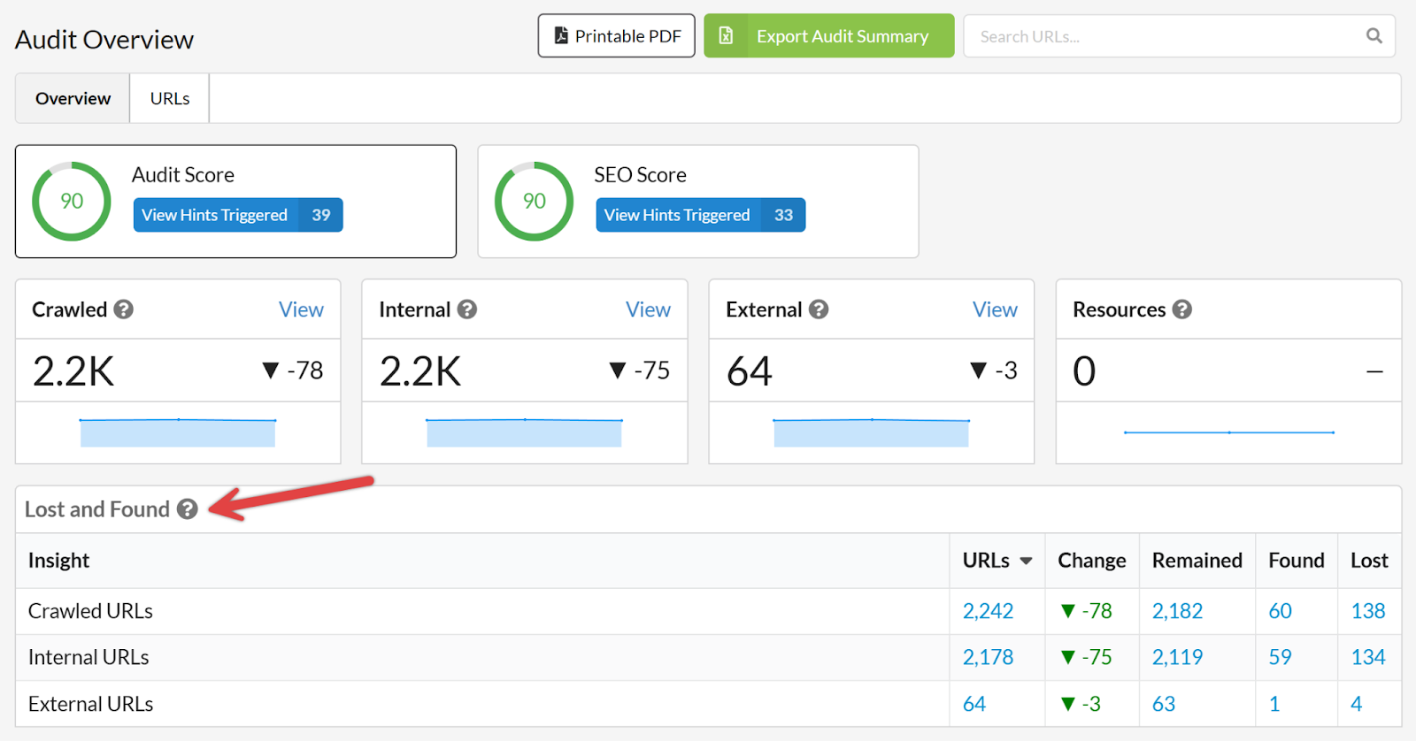Open 4 lost External URLs
Screen dimensions: 1416x741
(x=1357, y=704)
